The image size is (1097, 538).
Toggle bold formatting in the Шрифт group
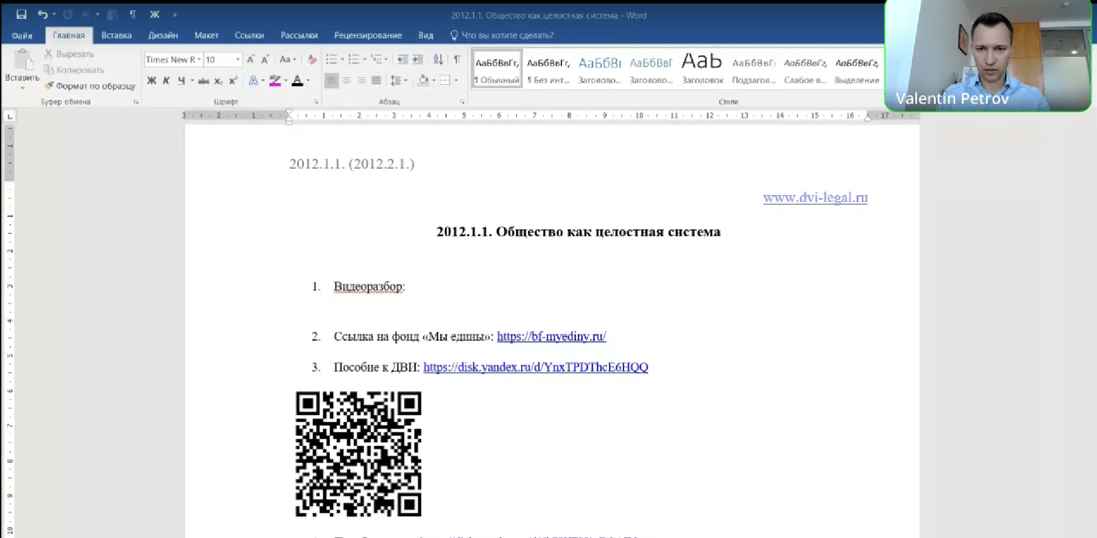coord(152,81)
